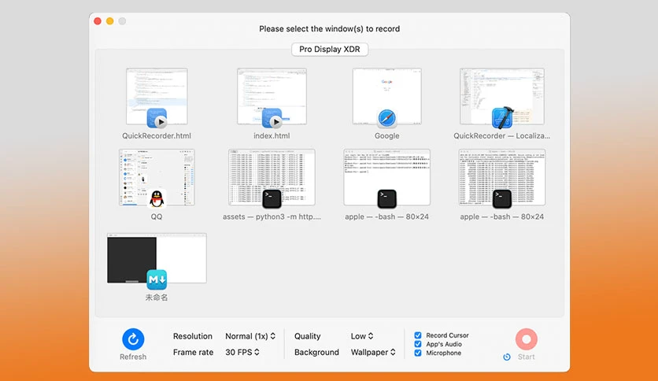
Task: Click the Frame rate label
Action: tap(193, 352)
